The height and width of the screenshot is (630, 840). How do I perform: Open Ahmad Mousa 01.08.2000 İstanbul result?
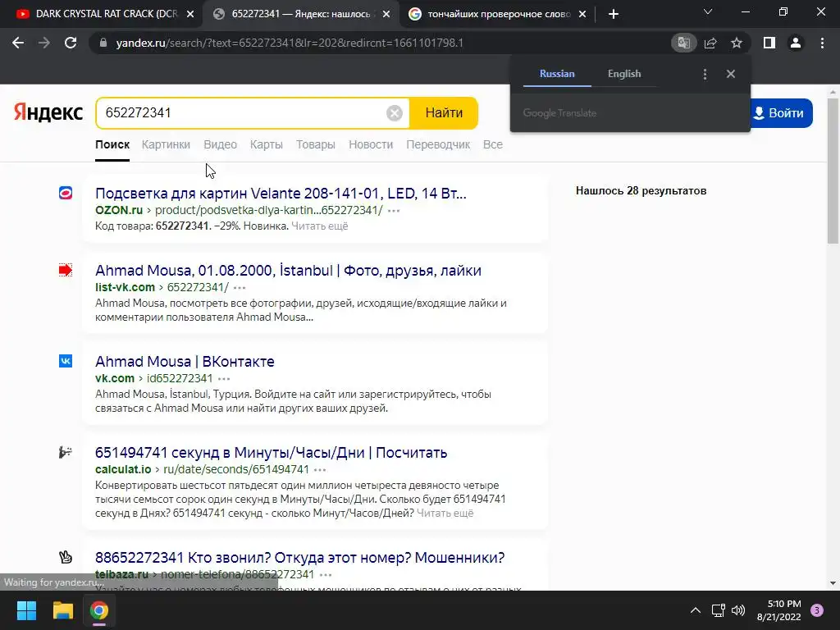pos(288,271)
